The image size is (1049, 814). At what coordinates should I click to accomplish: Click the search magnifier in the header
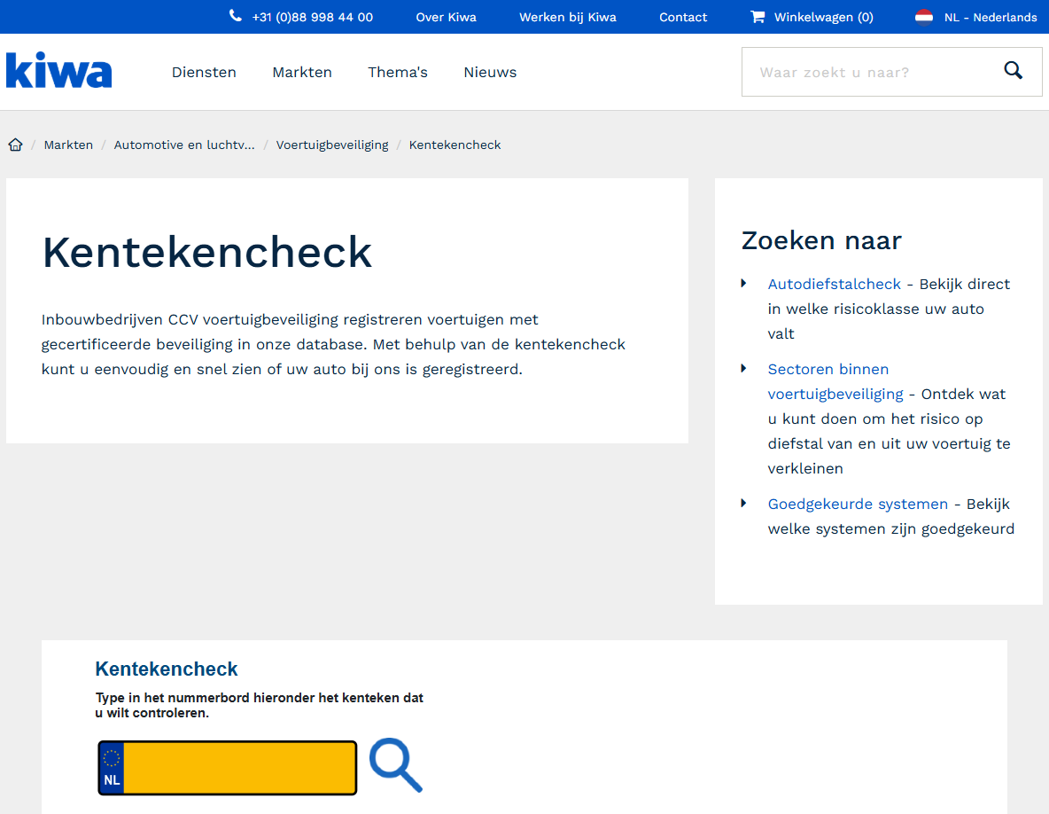point(1013,70)
